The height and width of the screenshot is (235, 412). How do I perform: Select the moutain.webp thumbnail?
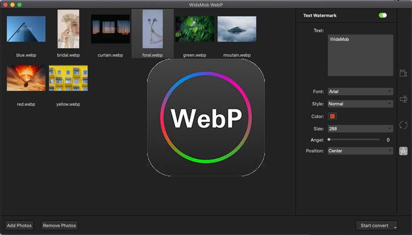point(237,29)
